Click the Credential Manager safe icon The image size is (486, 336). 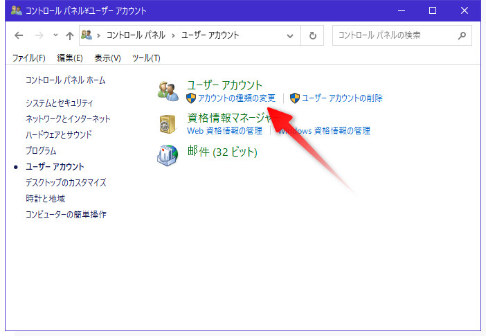168,123
